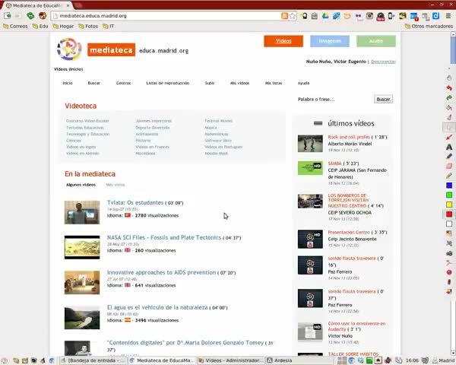Screen dimensions: 456x365
Task: Open 'NASA SCI Files - Fossils and Plate Tectonics'
Action: point(164,237)
